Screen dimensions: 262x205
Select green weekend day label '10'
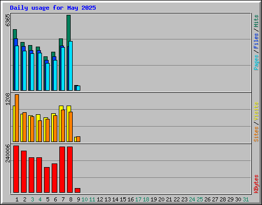[84, 199]
